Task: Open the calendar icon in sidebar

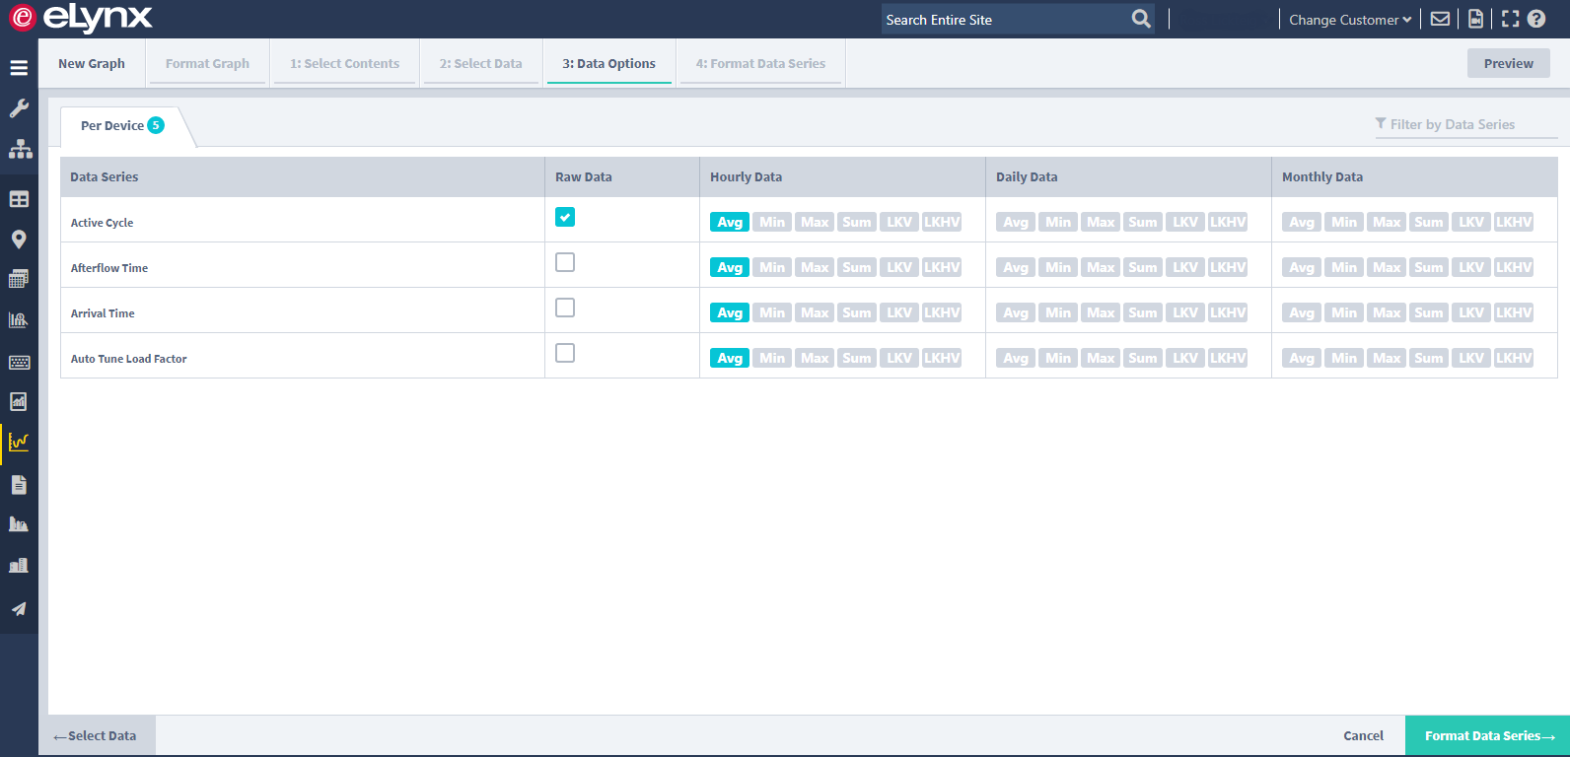Action: coord(19,279)
